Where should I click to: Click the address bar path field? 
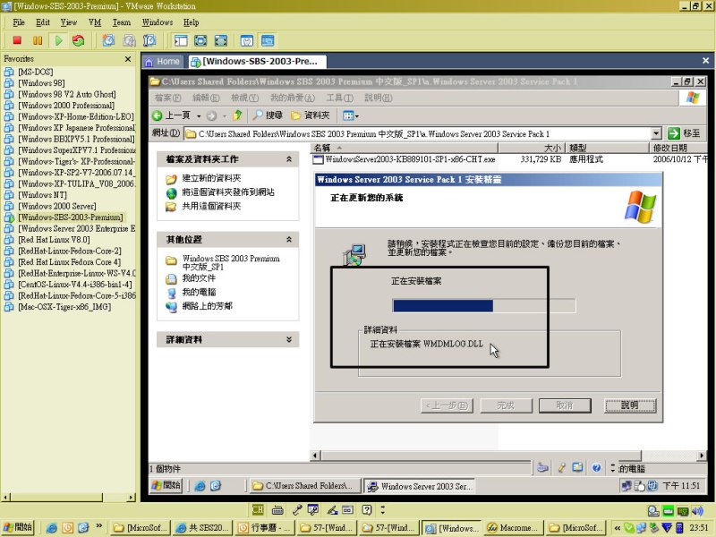point(417,133)
